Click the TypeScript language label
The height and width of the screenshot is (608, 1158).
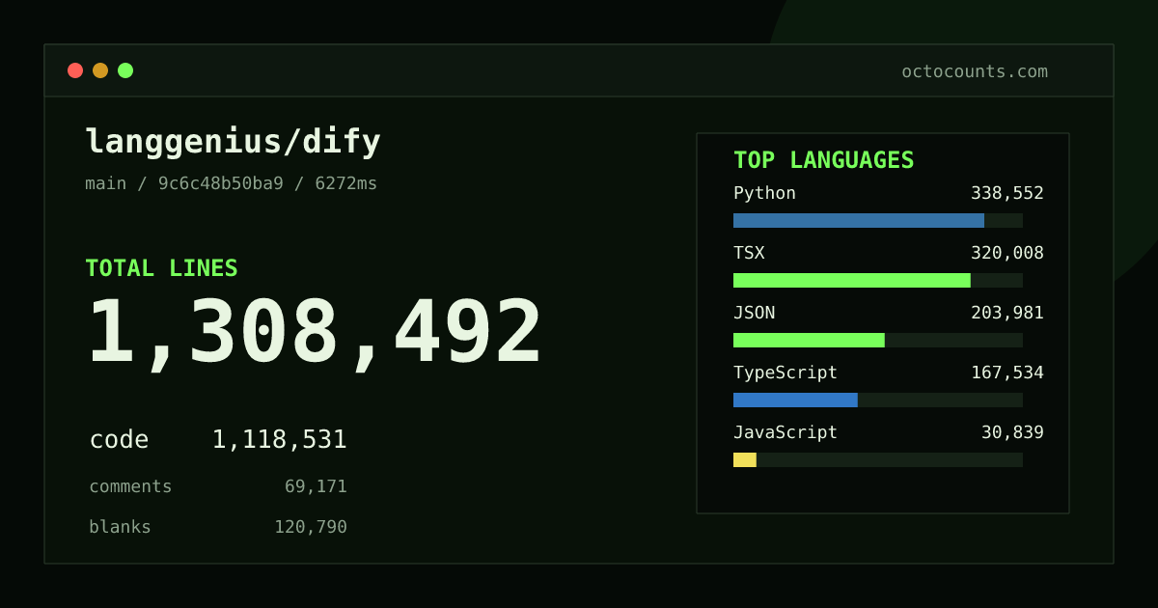coord(786,373)
